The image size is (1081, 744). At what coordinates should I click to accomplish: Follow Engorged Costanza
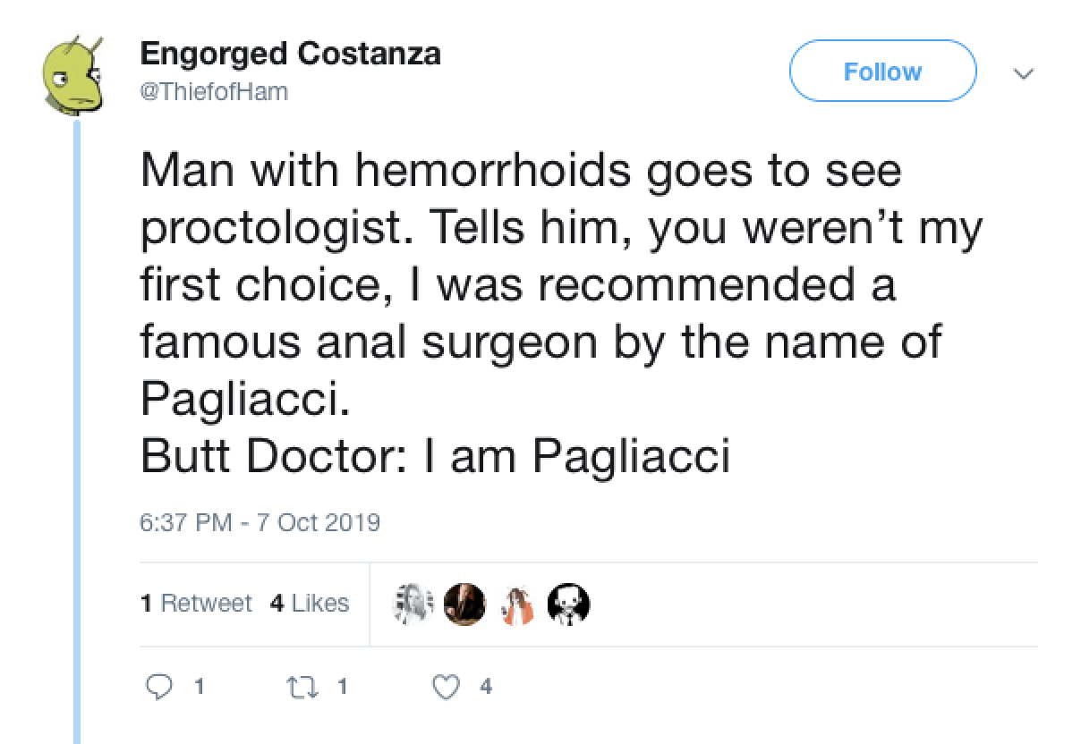882,72
